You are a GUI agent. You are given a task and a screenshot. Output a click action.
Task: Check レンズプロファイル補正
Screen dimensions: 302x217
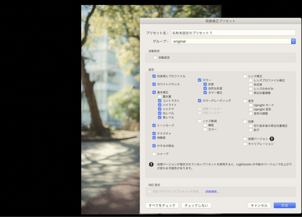click(251, 80)
